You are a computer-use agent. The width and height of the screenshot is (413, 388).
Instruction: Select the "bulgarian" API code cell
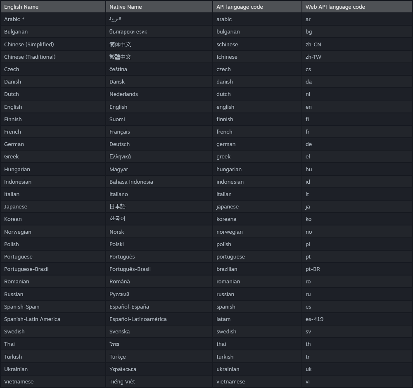coord(257,32)
